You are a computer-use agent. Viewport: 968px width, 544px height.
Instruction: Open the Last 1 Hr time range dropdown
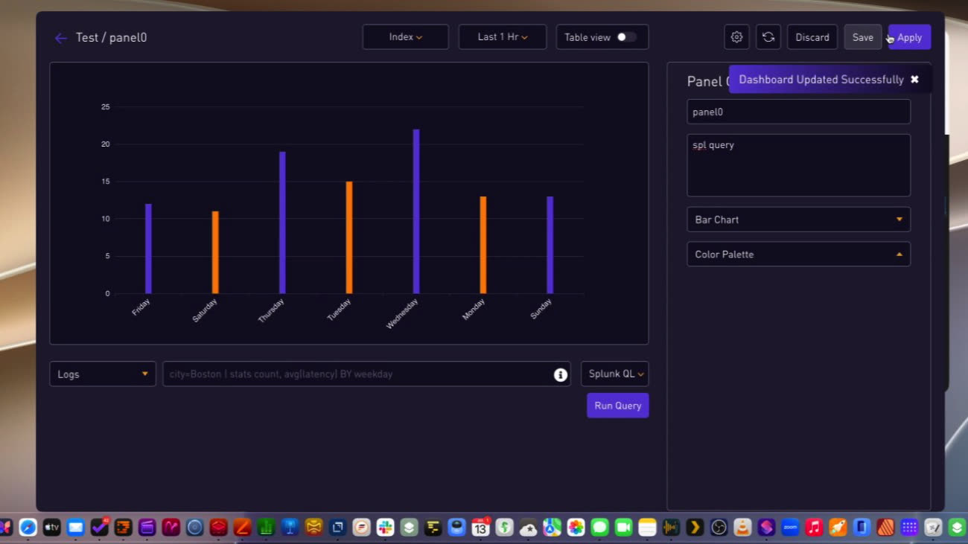(503, 37)
